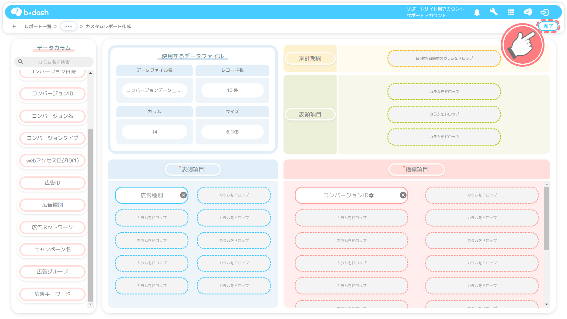This screenshot has height=319, width=567.
Task: Open the wrench settings icon
Action: pyautogui.click(x=493, y=12)
